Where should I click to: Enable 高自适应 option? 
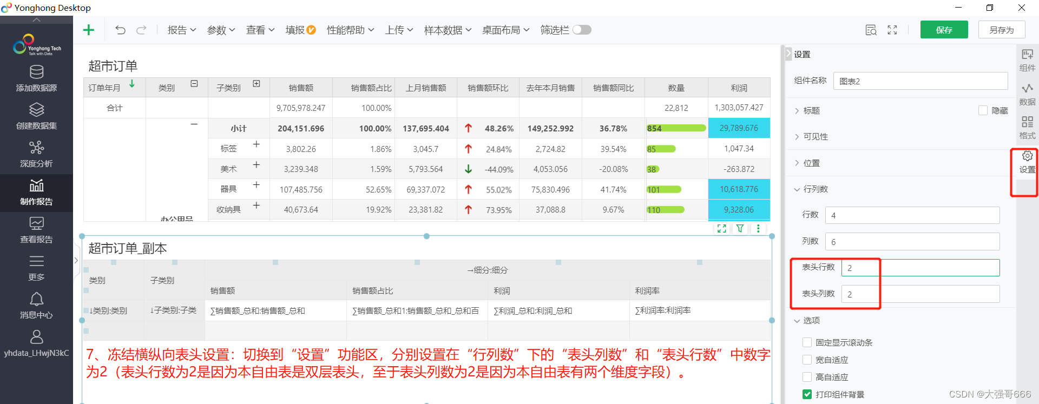click(x=807, y=377)
